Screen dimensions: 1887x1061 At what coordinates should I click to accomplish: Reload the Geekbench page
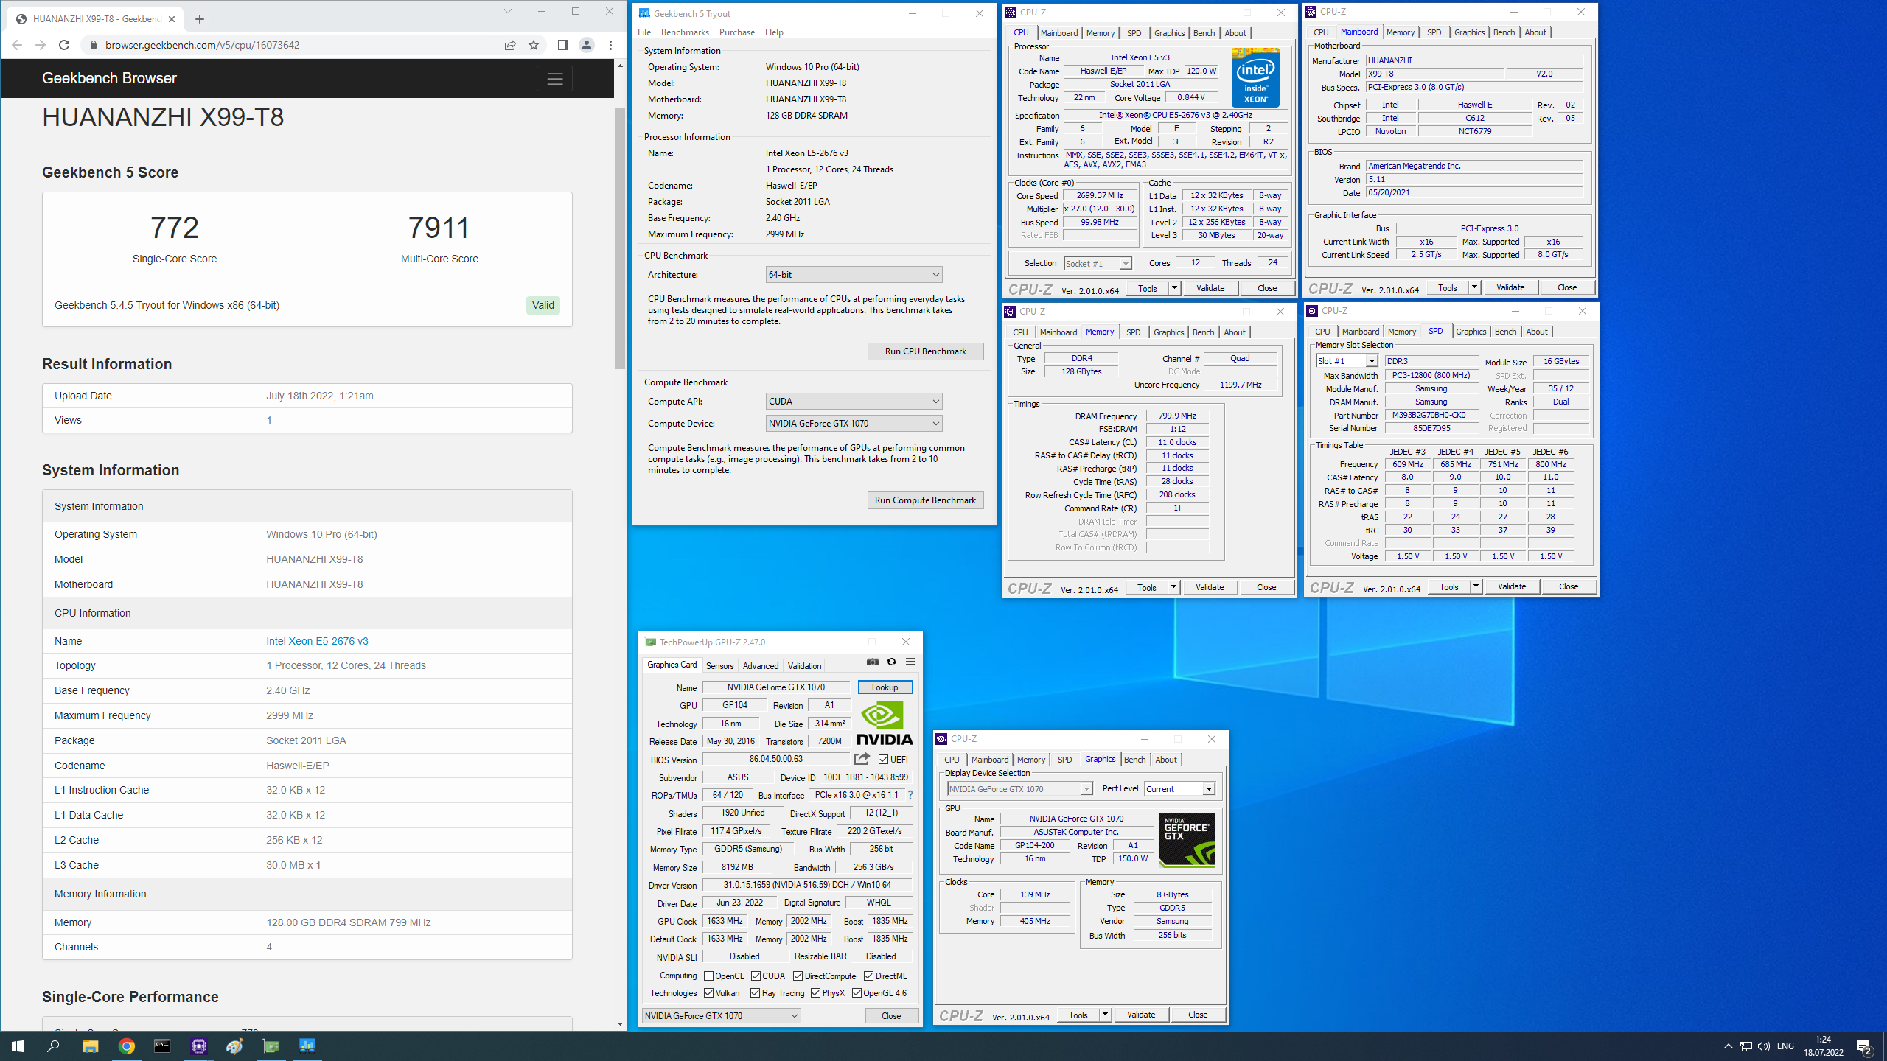pos(64,45)
